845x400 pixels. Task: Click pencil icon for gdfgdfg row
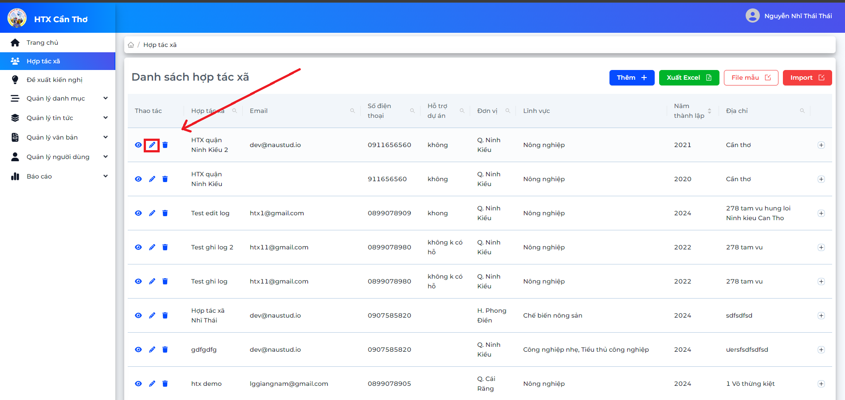click(152, 350)
